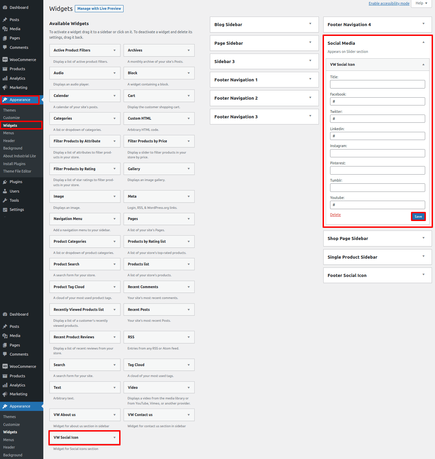Expand the Shop Page Sidebar area

pos(423,238)
